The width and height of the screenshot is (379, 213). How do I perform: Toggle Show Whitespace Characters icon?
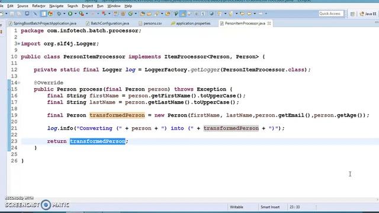[203, 14]
